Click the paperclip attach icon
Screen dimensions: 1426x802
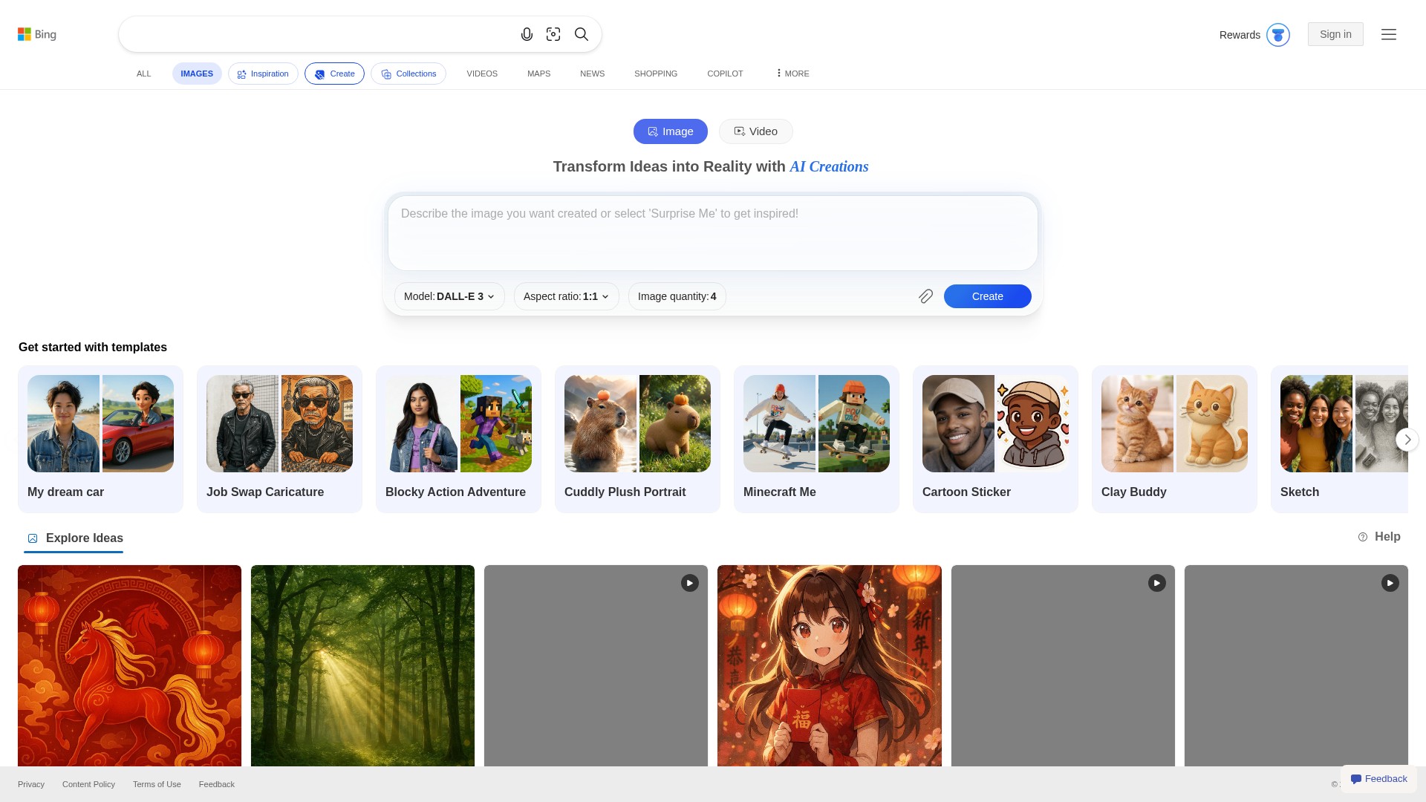(925, 296)
